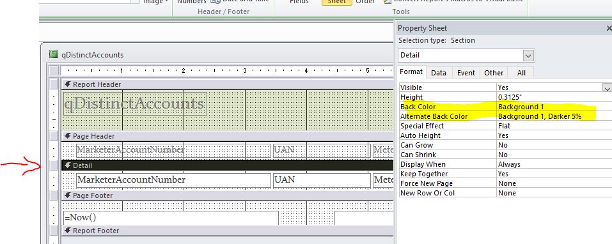Click the Report Header section bar
Viewport: 612px width, 244px height.
tap(227, 84)
